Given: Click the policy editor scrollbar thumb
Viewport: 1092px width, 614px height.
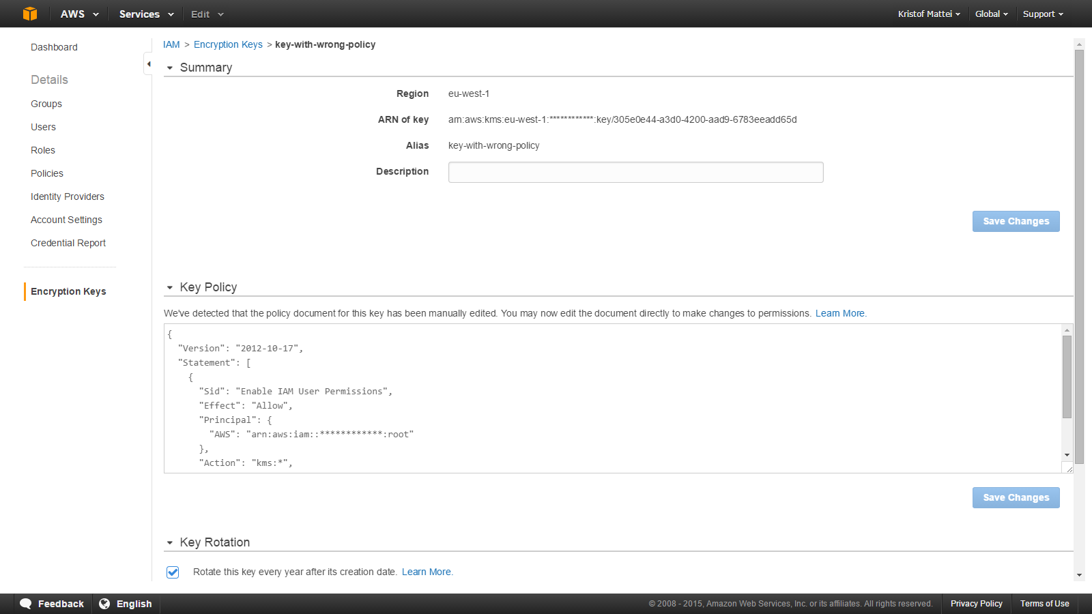Looking at the screenshot, I should coord(1067,377).
